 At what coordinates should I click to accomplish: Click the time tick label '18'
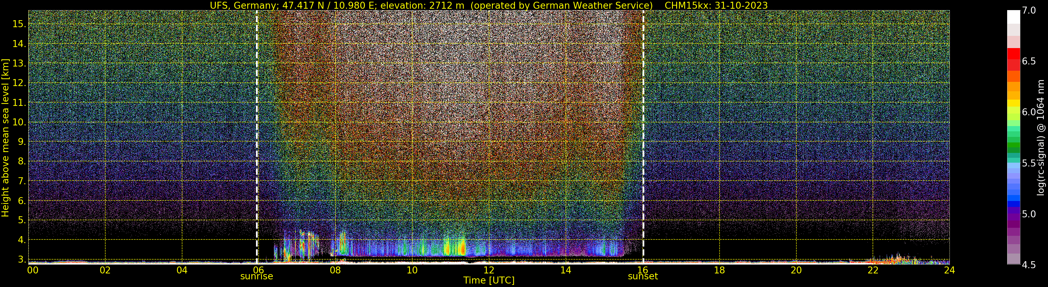(719, 270)
